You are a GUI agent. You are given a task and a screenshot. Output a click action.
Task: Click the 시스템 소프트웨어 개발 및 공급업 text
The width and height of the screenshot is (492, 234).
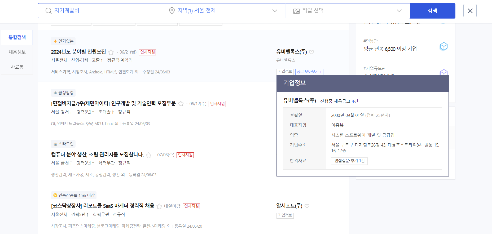363,135
